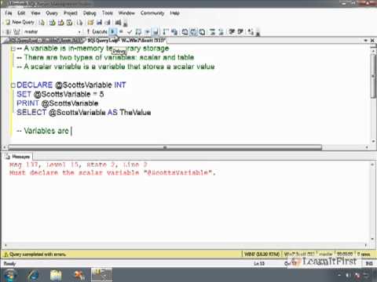Start debugging with the Debug play icon
The width and height of the screenshot is (377, 282).
pos(113,32)
